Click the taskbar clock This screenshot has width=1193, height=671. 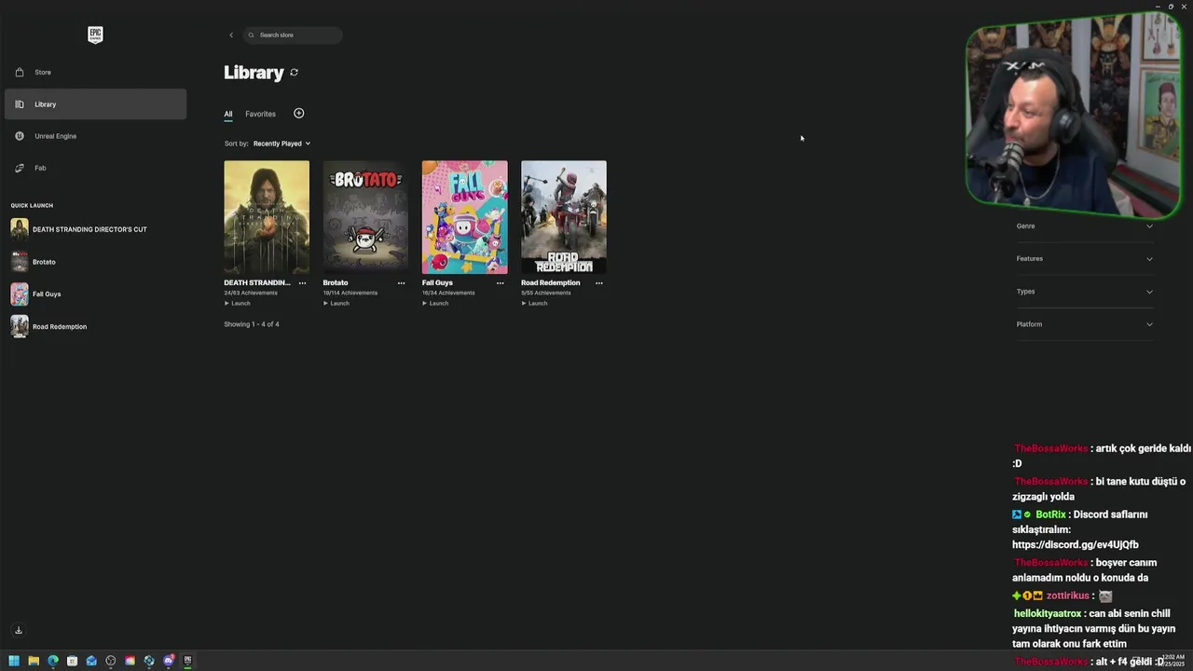pos(1174,661)
